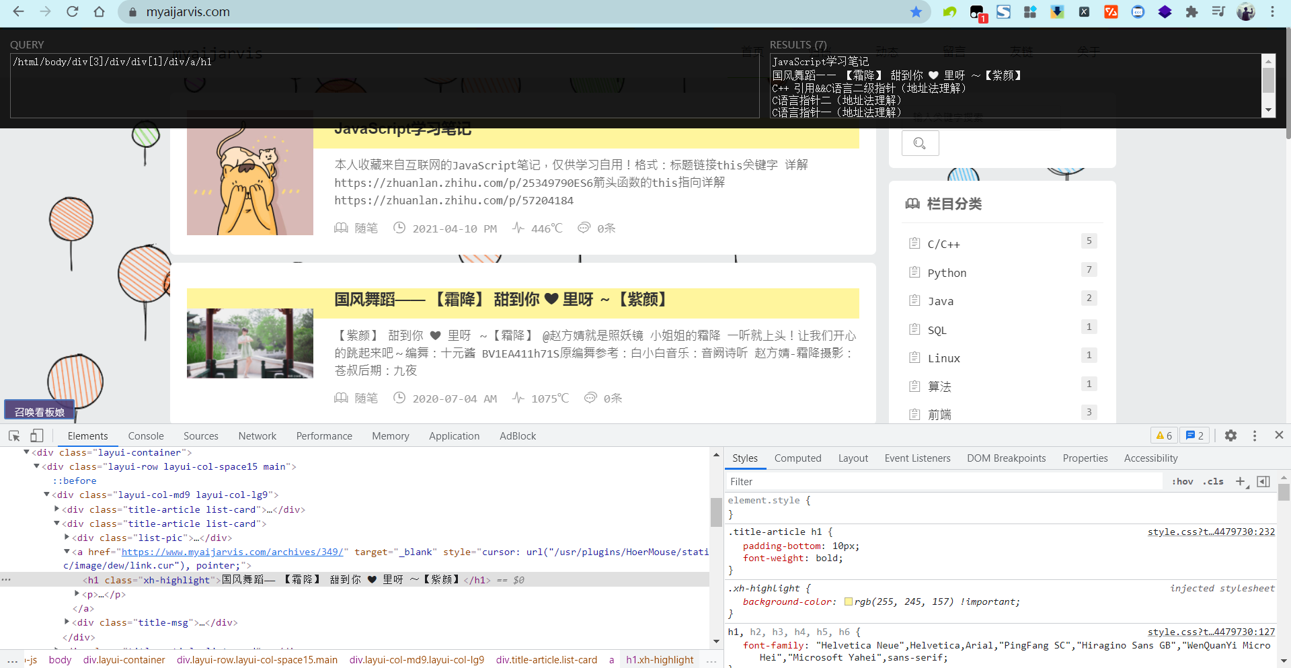Open the Chrome profile avatar
Image resolution: width=1291 pixels, height=668 pixels.
click(x=1246, y=11)
